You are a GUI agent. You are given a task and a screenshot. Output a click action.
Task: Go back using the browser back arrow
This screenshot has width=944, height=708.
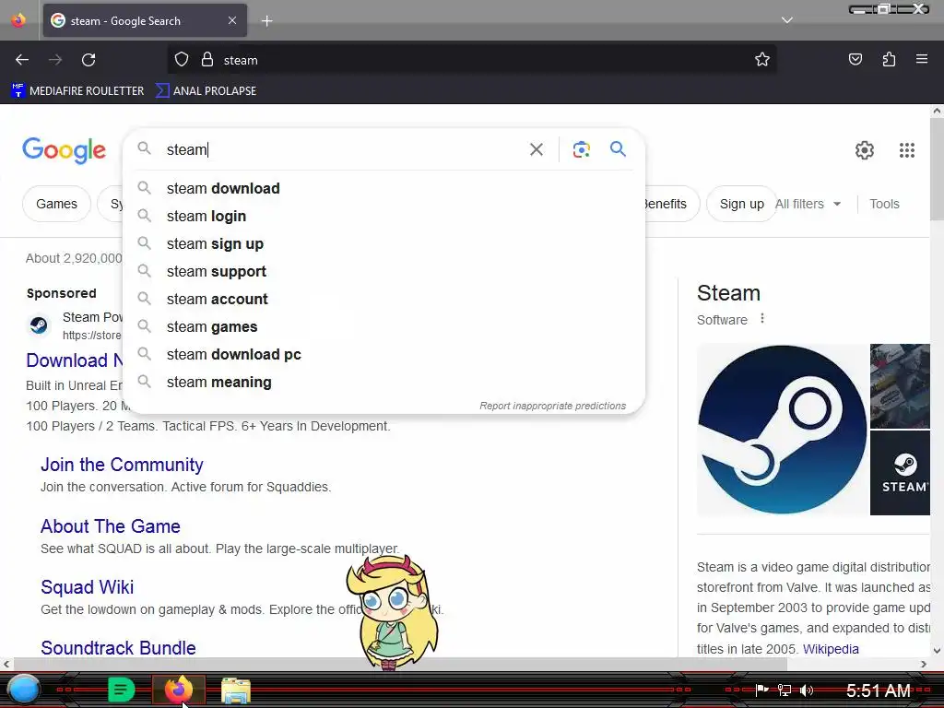[x=22, y=60]
